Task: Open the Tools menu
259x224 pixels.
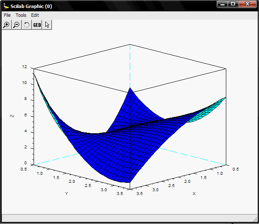Action: (21, 15)
